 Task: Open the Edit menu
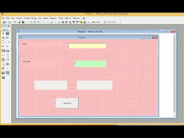coord(8,18)
